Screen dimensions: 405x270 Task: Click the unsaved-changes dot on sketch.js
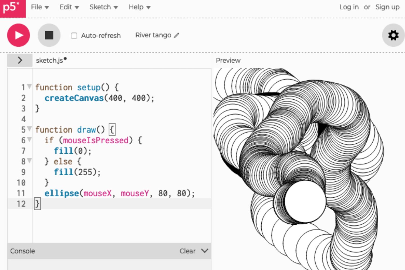65,58
